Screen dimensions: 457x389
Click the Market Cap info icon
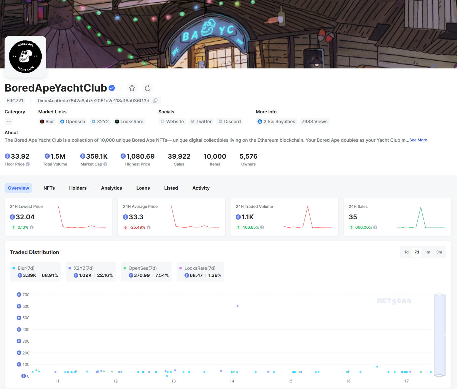(x=105, y=164)
